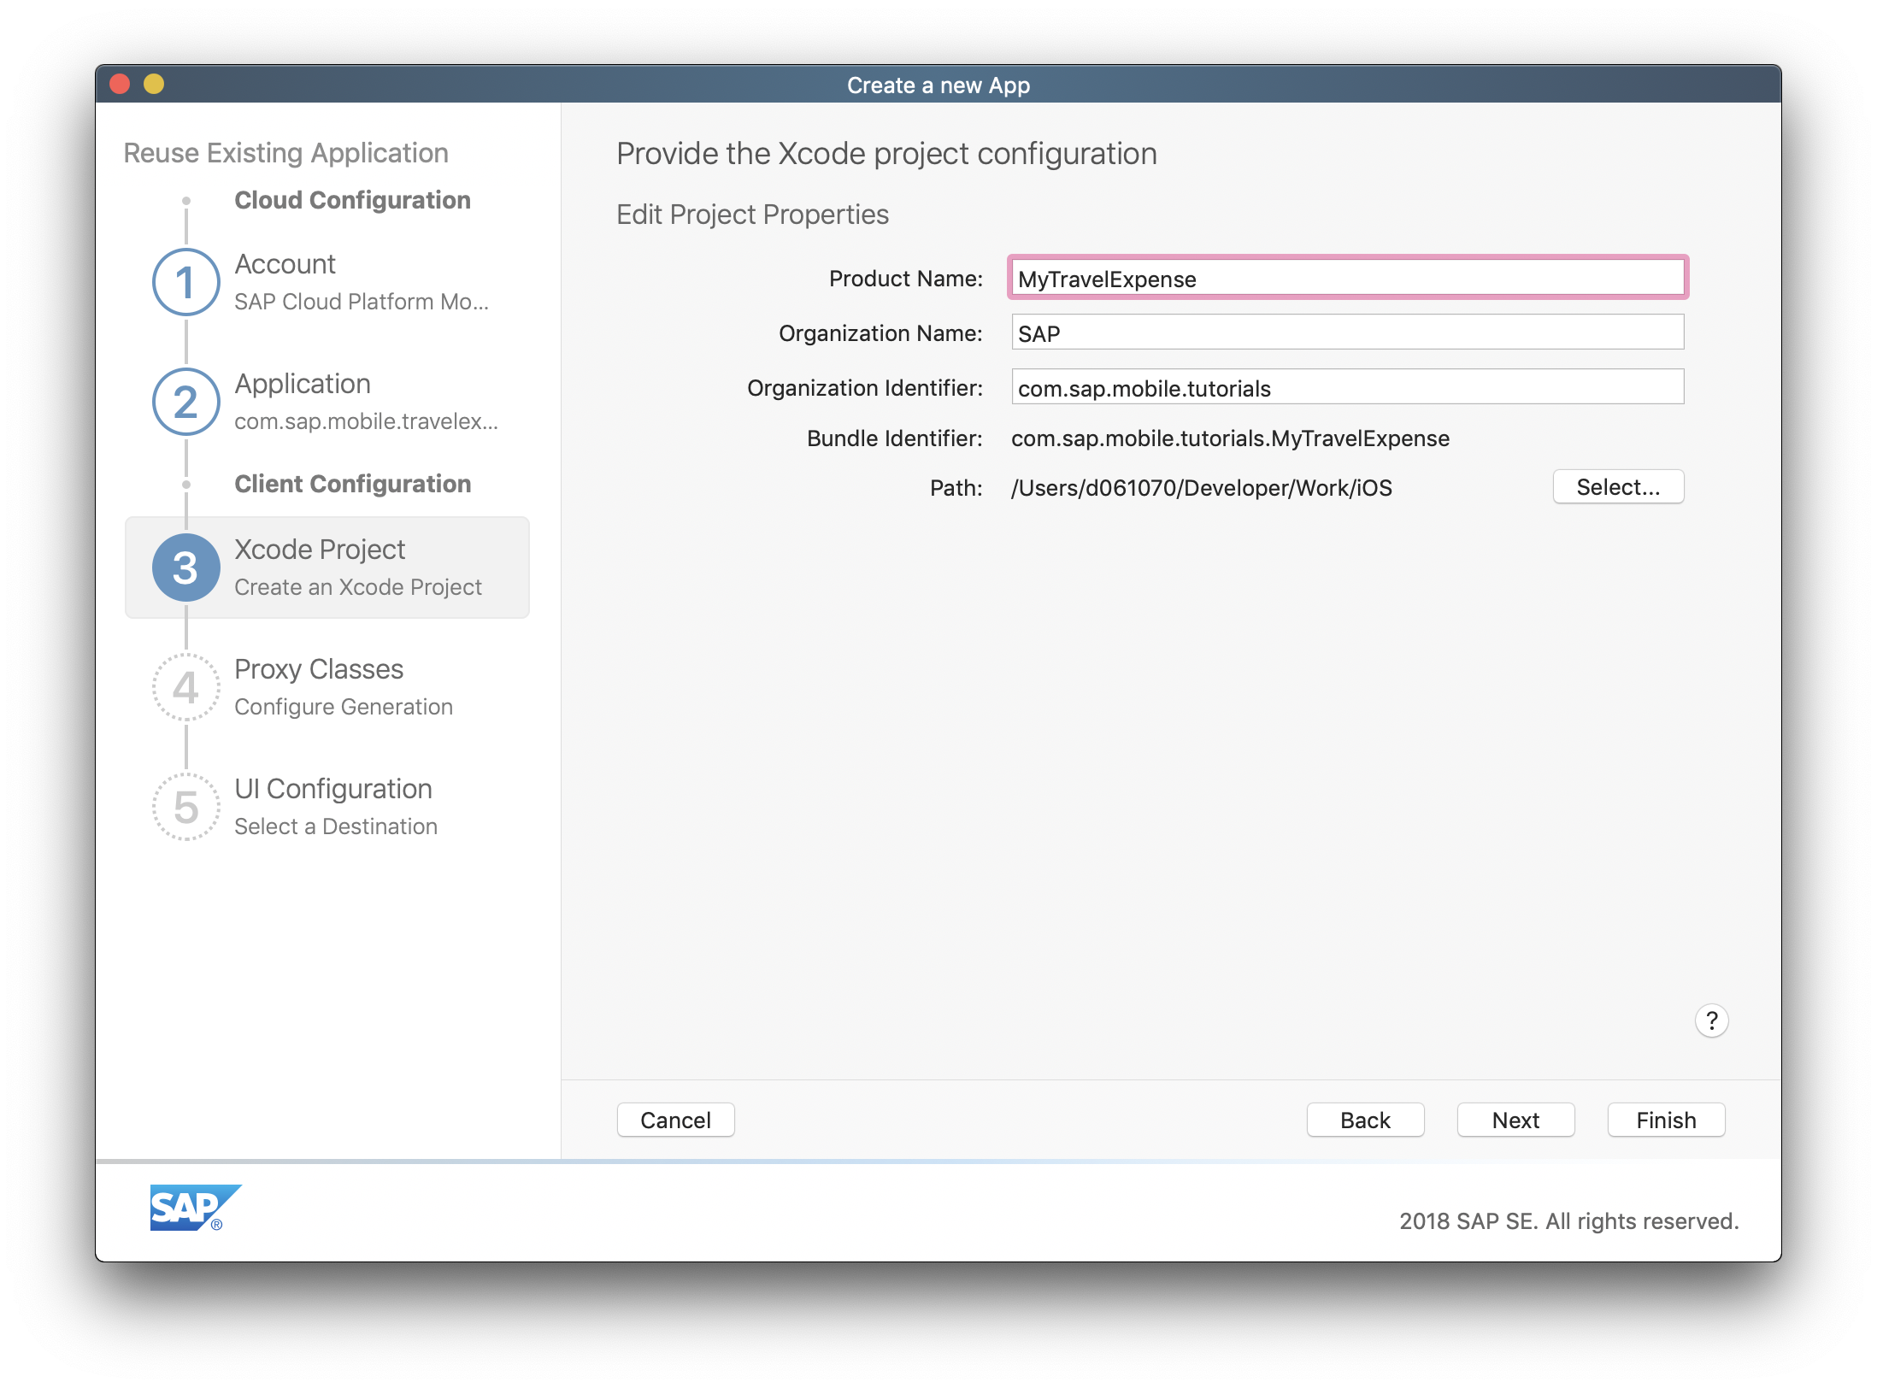Click the Cloud Configuration section heading
This screenshot has width=1877, height=1388.
point(352,200)
